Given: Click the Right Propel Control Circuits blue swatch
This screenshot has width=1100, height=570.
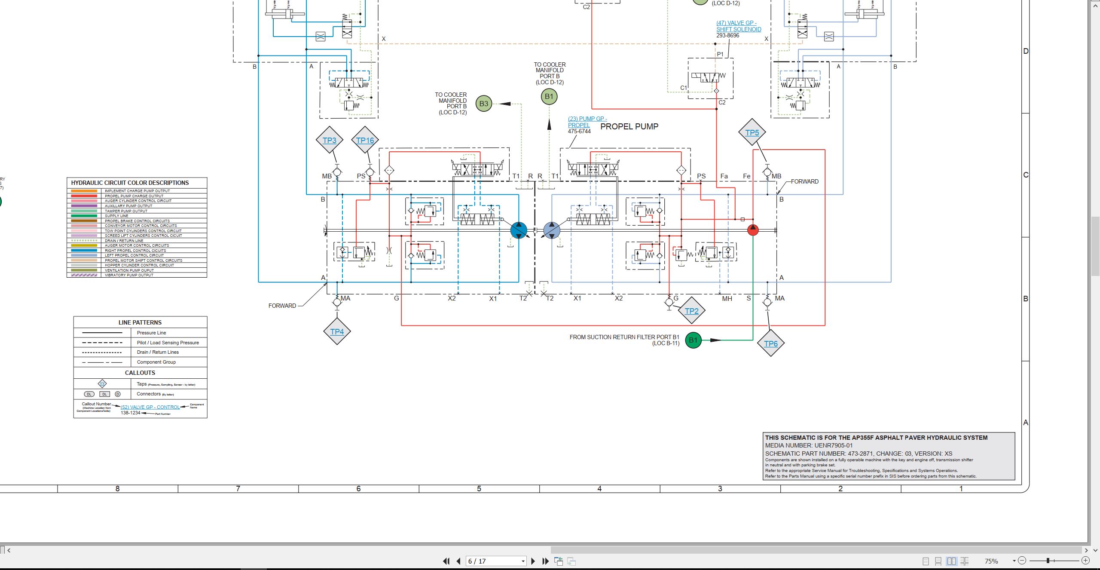Looking at the screenshot, I should (x=84, y=250).
